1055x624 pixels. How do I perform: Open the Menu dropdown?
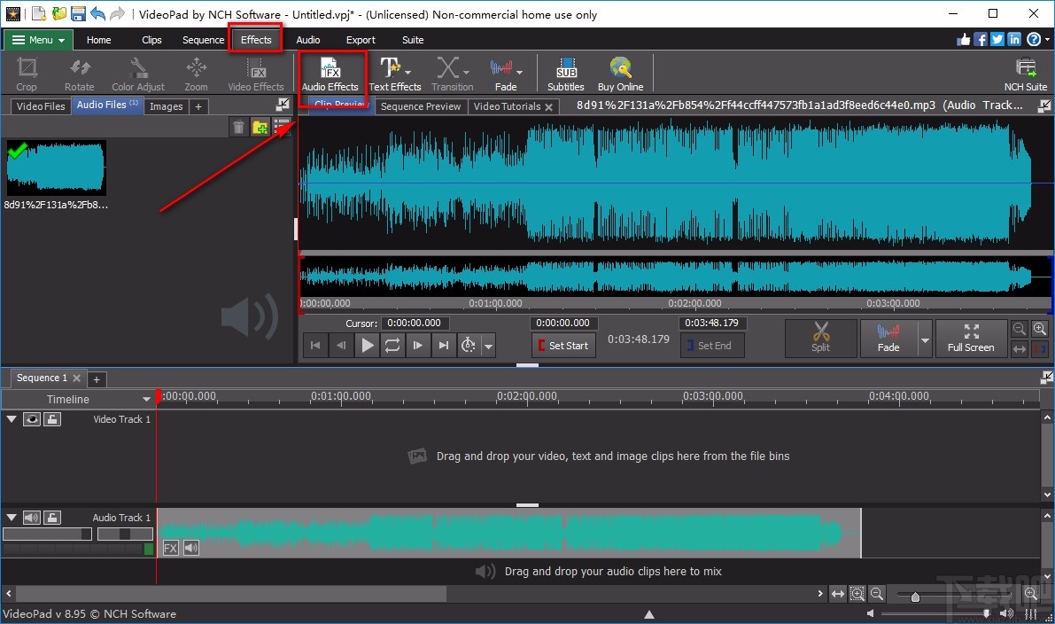37,39
